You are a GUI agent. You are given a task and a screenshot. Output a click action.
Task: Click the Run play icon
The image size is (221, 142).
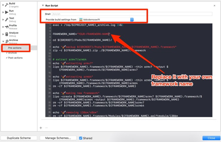pyautogui.click(x=6, y=12)
